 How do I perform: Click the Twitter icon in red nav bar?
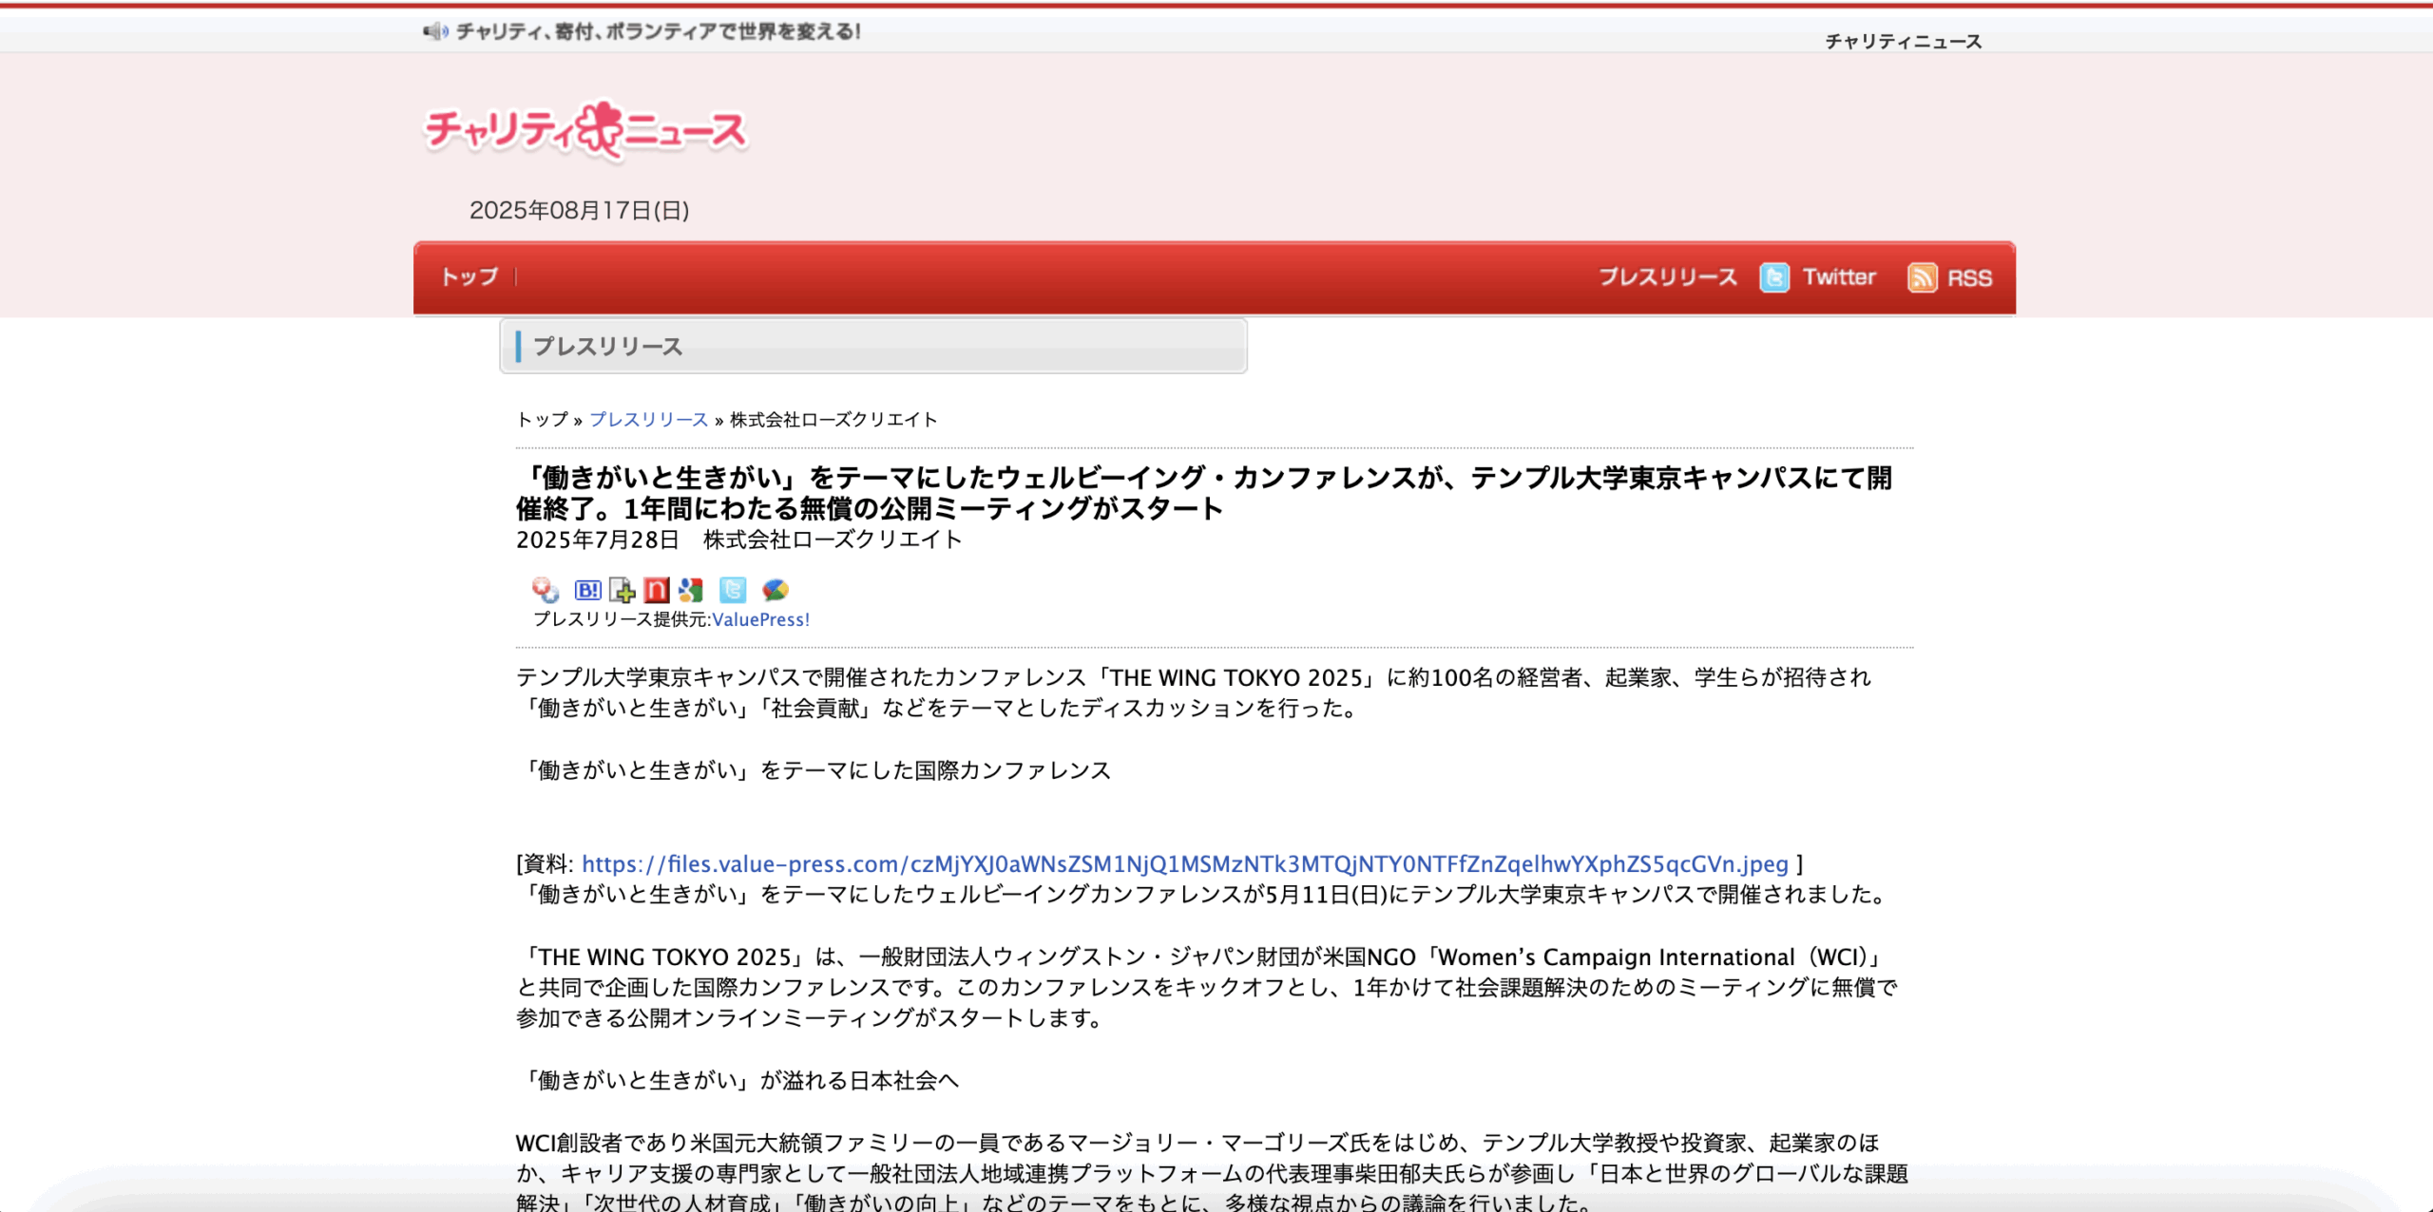click(x=1774, y=277)
